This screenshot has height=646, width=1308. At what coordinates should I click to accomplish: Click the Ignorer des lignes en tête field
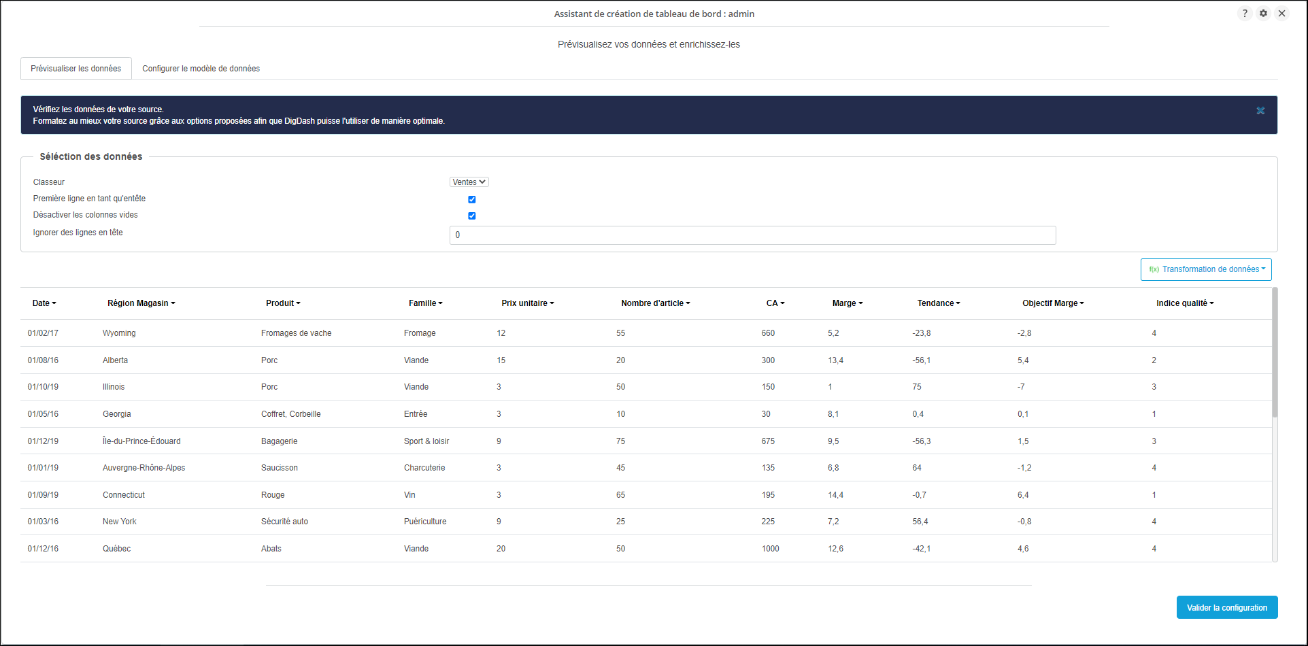(x=752, y=235)
